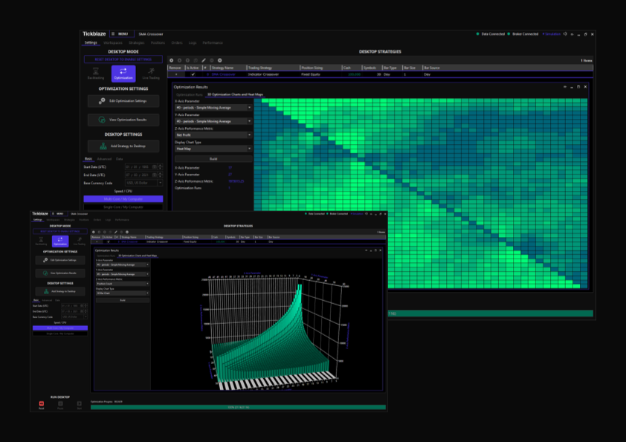The width and height of the screenshot is (626, 442).
Task: Open the Z-Axis Performance Metric Net Profit dropdown
Action: 213,134
